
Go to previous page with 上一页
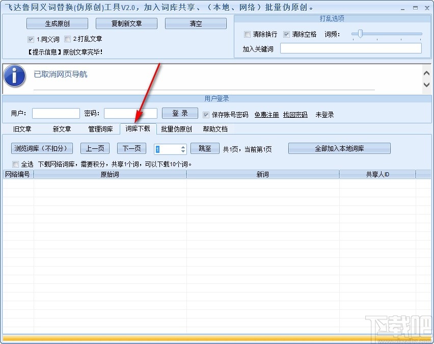click(95, 148)
